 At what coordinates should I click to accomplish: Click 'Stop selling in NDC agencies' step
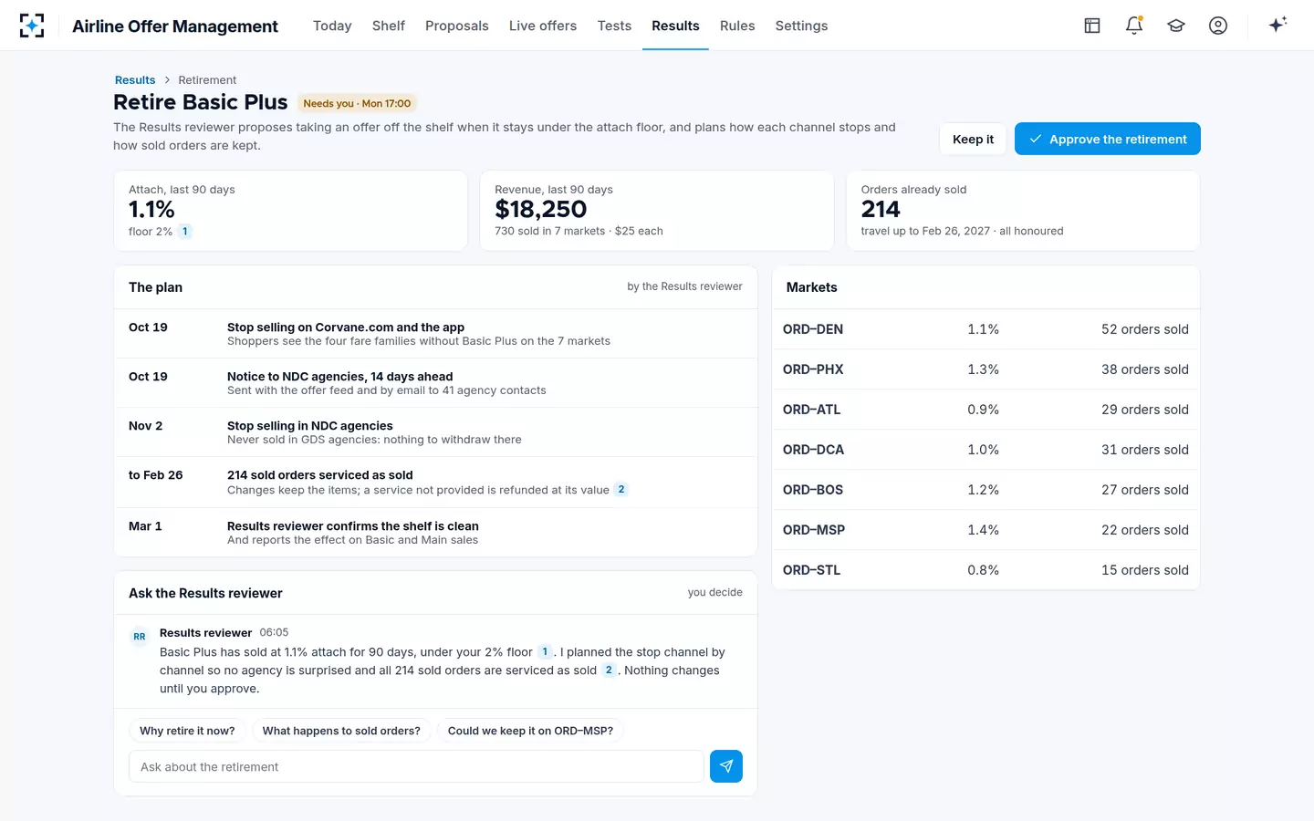tap(435, 432)
